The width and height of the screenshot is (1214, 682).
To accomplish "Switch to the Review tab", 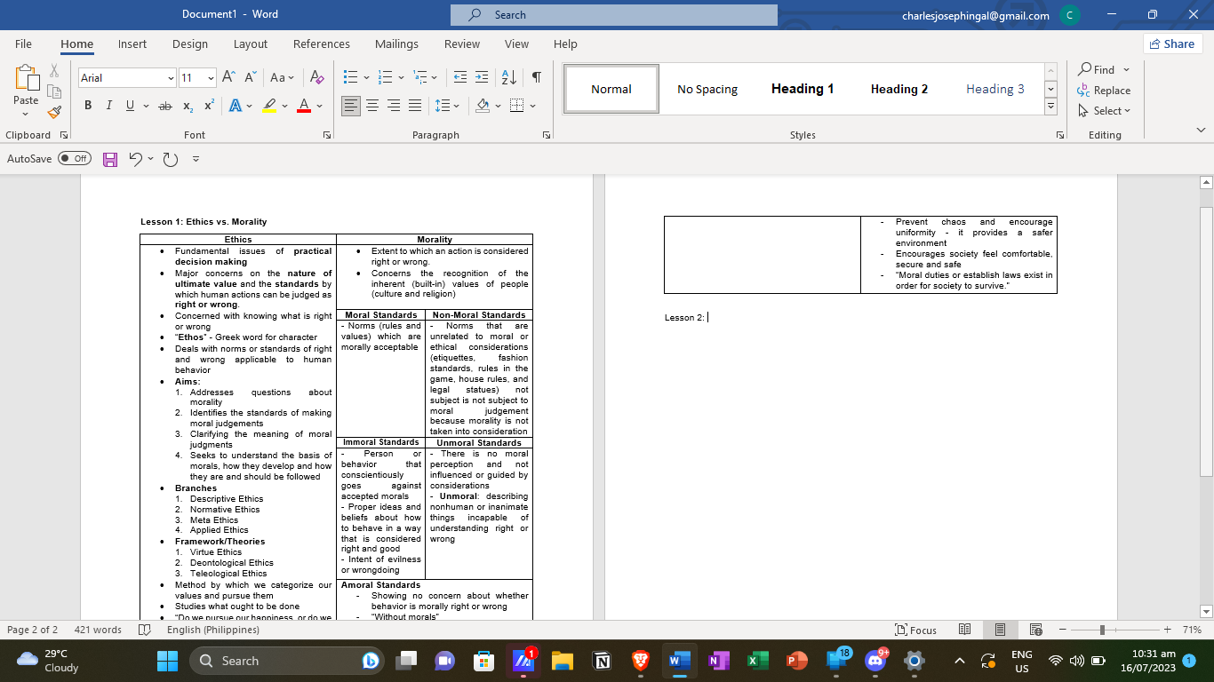I will (462, 44).
